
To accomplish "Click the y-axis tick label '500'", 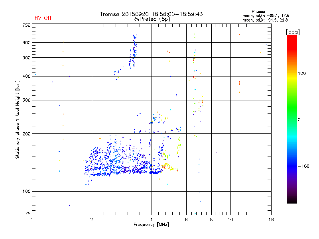I will [x=26, y=58].
